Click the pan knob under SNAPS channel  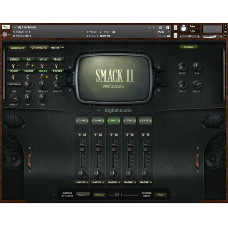pos(98,174)
